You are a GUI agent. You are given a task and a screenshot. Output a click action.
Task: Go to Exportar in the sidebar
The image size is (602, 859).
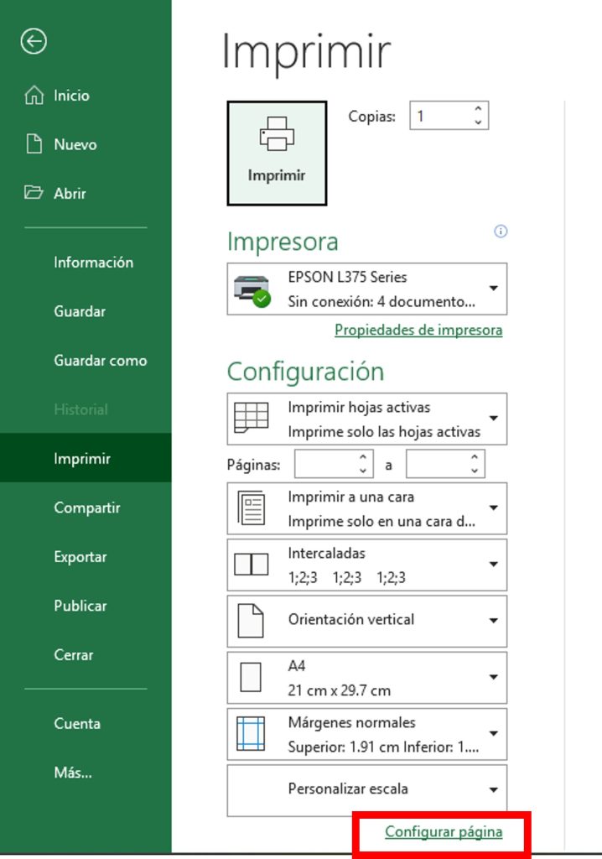point(80,557)
